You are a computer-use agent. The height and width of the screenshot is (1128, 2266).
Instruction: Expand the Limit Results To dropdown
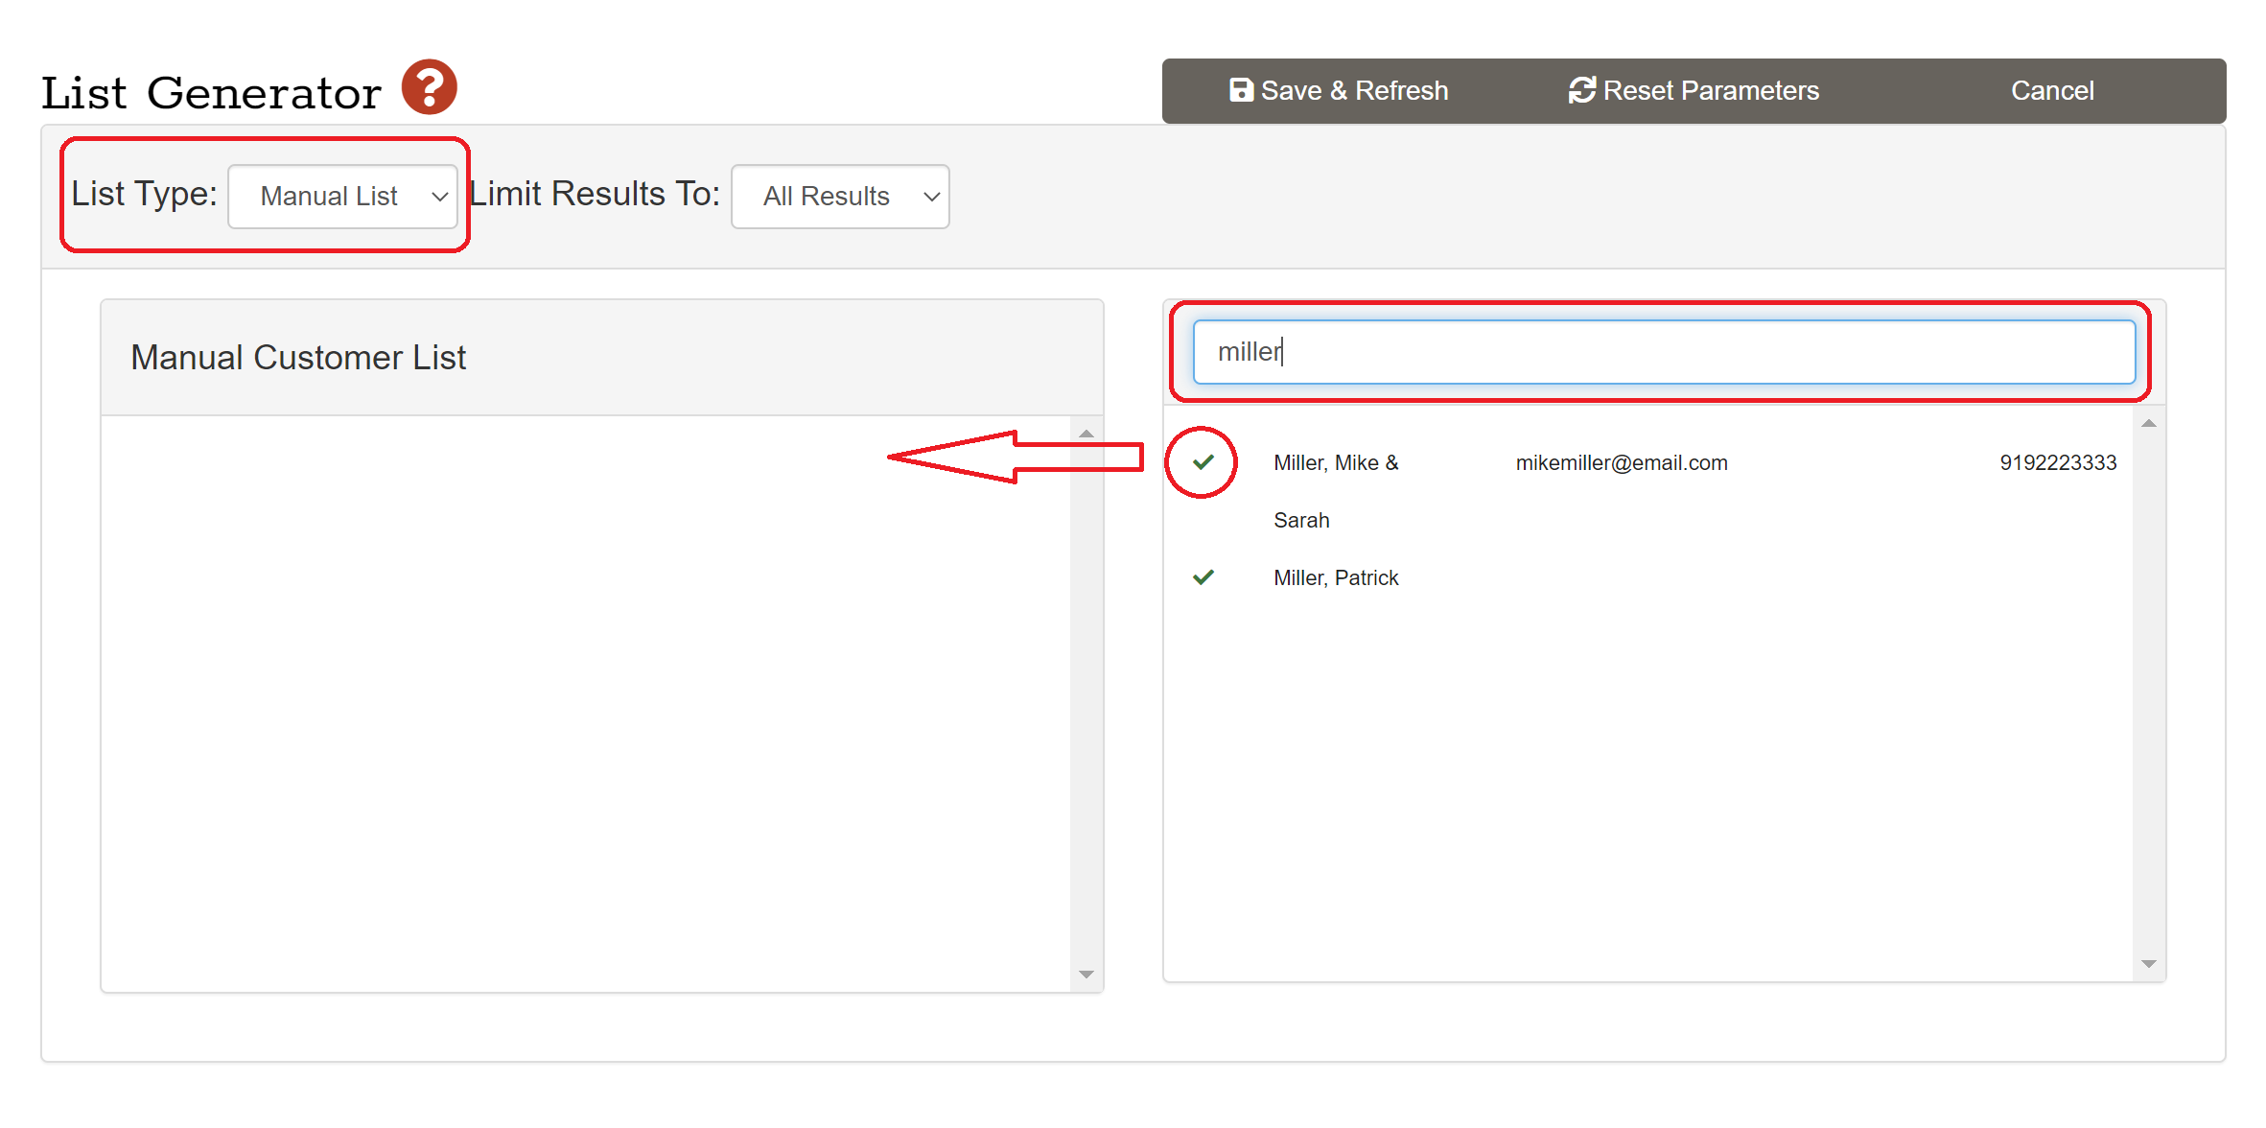[x=839, y=197]
